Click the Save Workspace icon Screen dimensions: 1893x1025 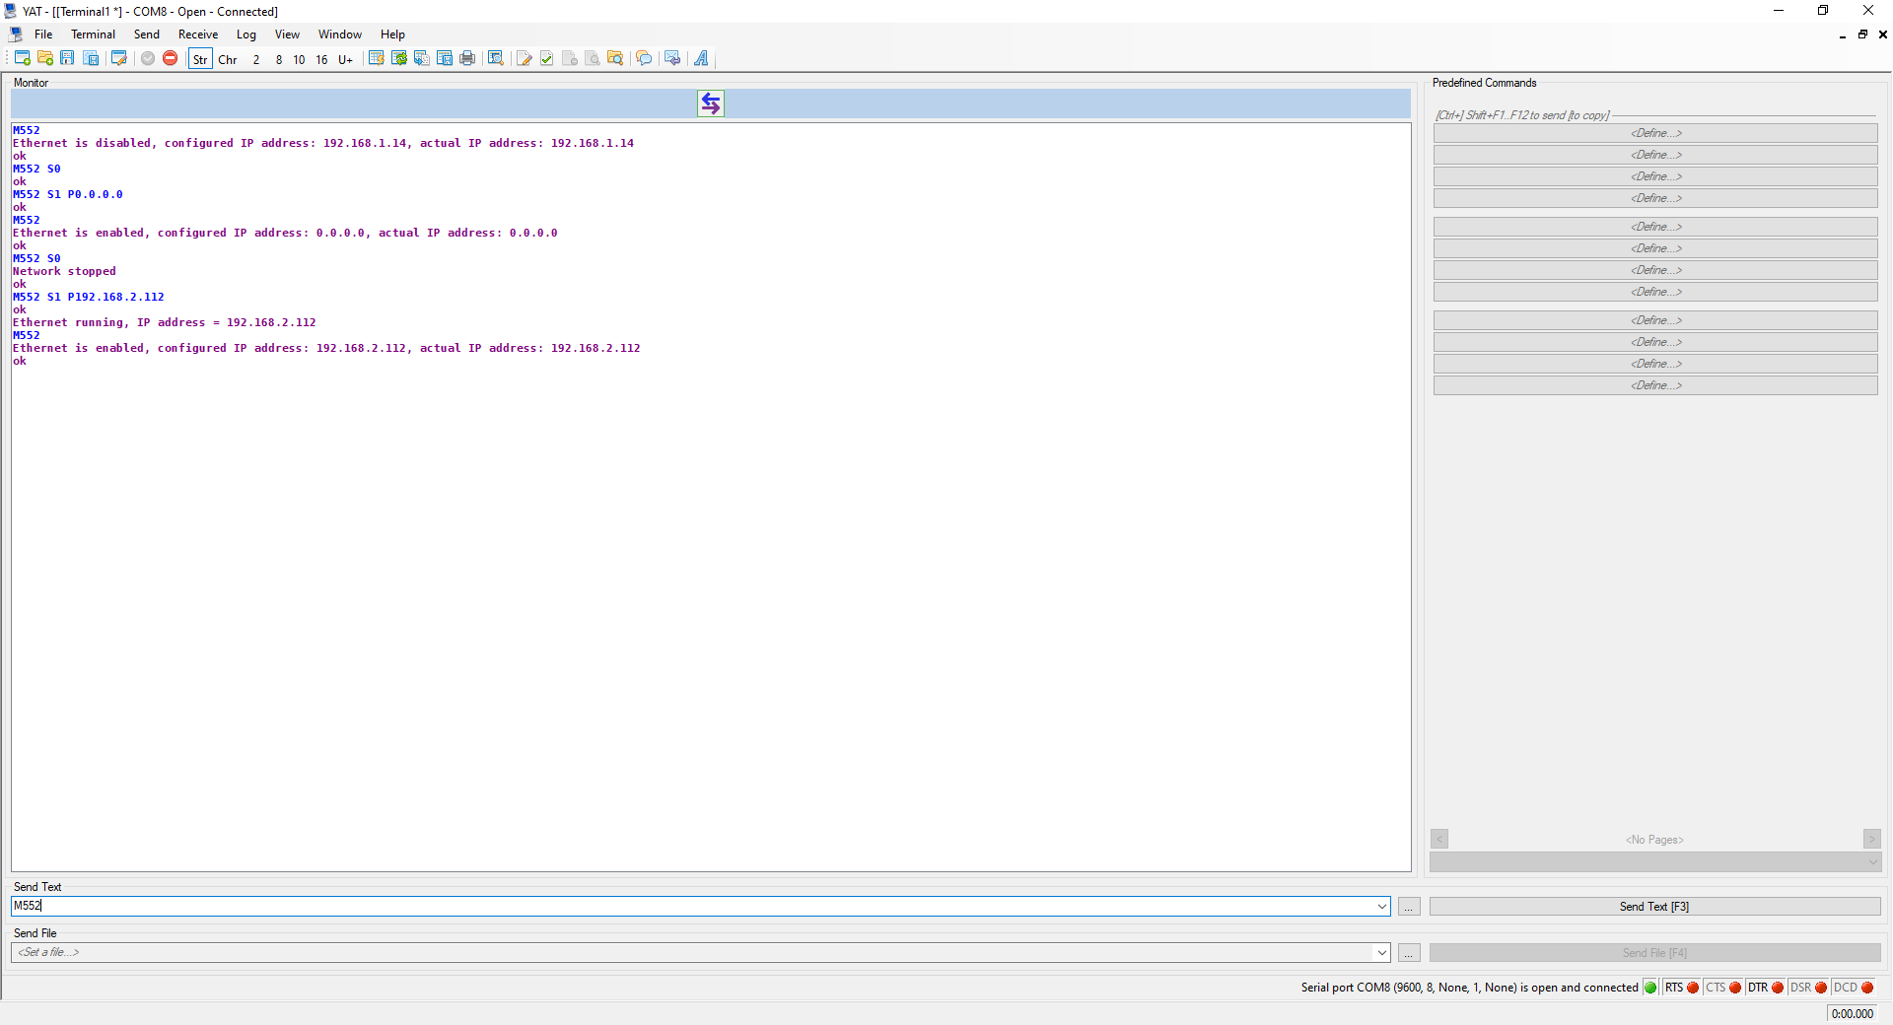pos(91,58)
